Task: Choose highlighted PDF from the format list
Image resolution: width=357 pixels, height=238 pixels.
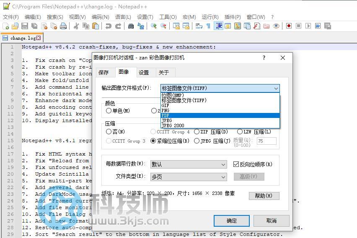Action: pos(220,115)
